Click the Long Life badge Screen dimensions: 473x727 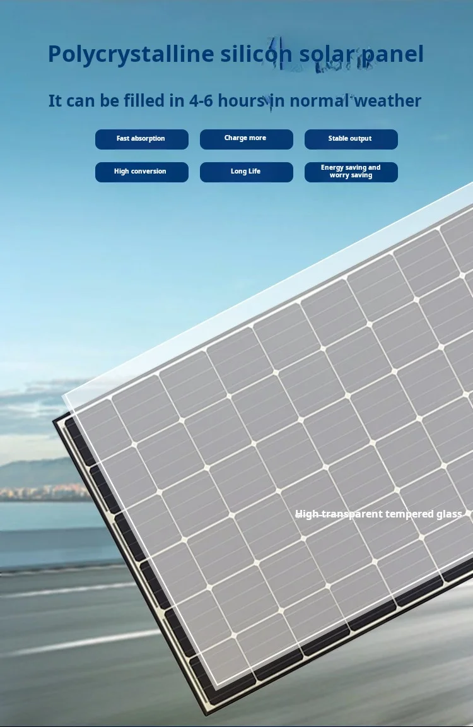pos(247,172)
